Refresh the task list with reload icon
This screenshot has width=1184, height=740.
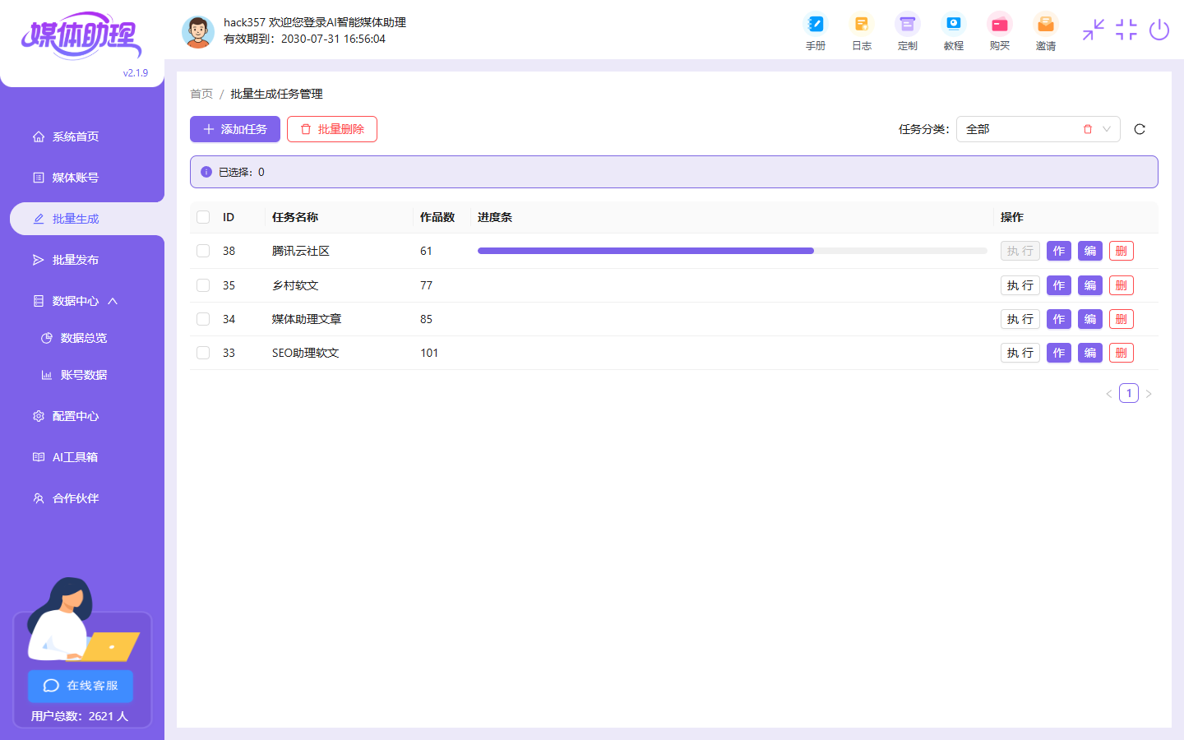(x=1139, y=129)
